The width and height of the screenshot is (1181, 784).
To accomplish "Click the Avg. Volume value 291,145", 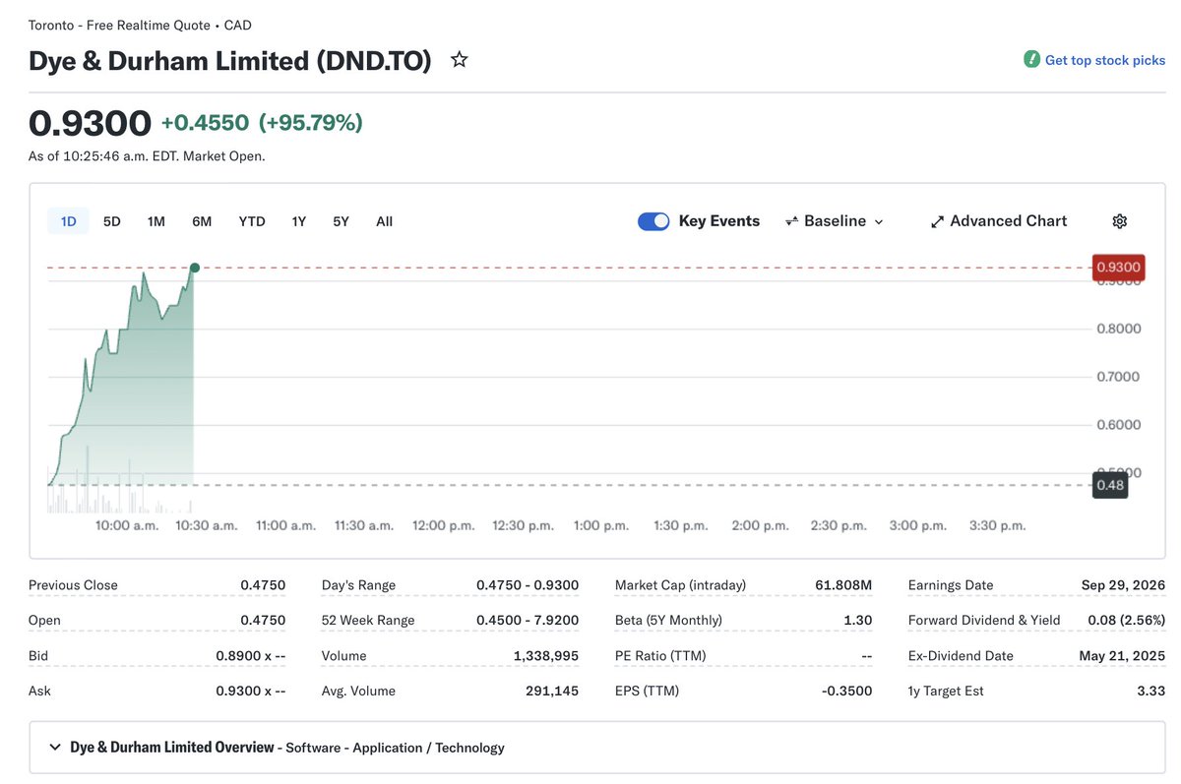I will coord(552,692).
